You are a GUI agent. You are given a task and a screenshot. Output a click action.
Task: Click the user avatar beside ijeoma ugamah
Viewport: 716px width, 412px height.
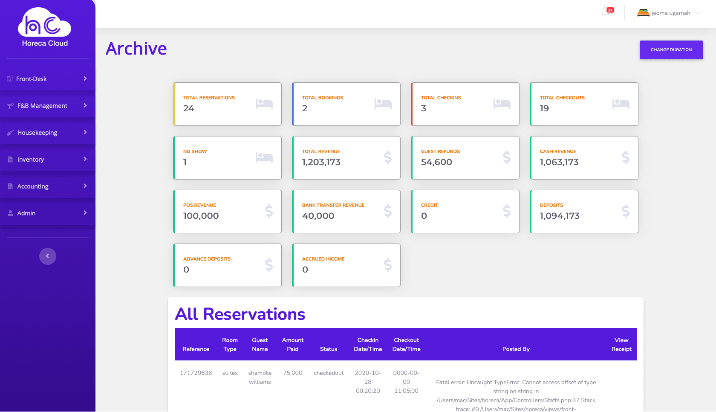coord(643,13)
